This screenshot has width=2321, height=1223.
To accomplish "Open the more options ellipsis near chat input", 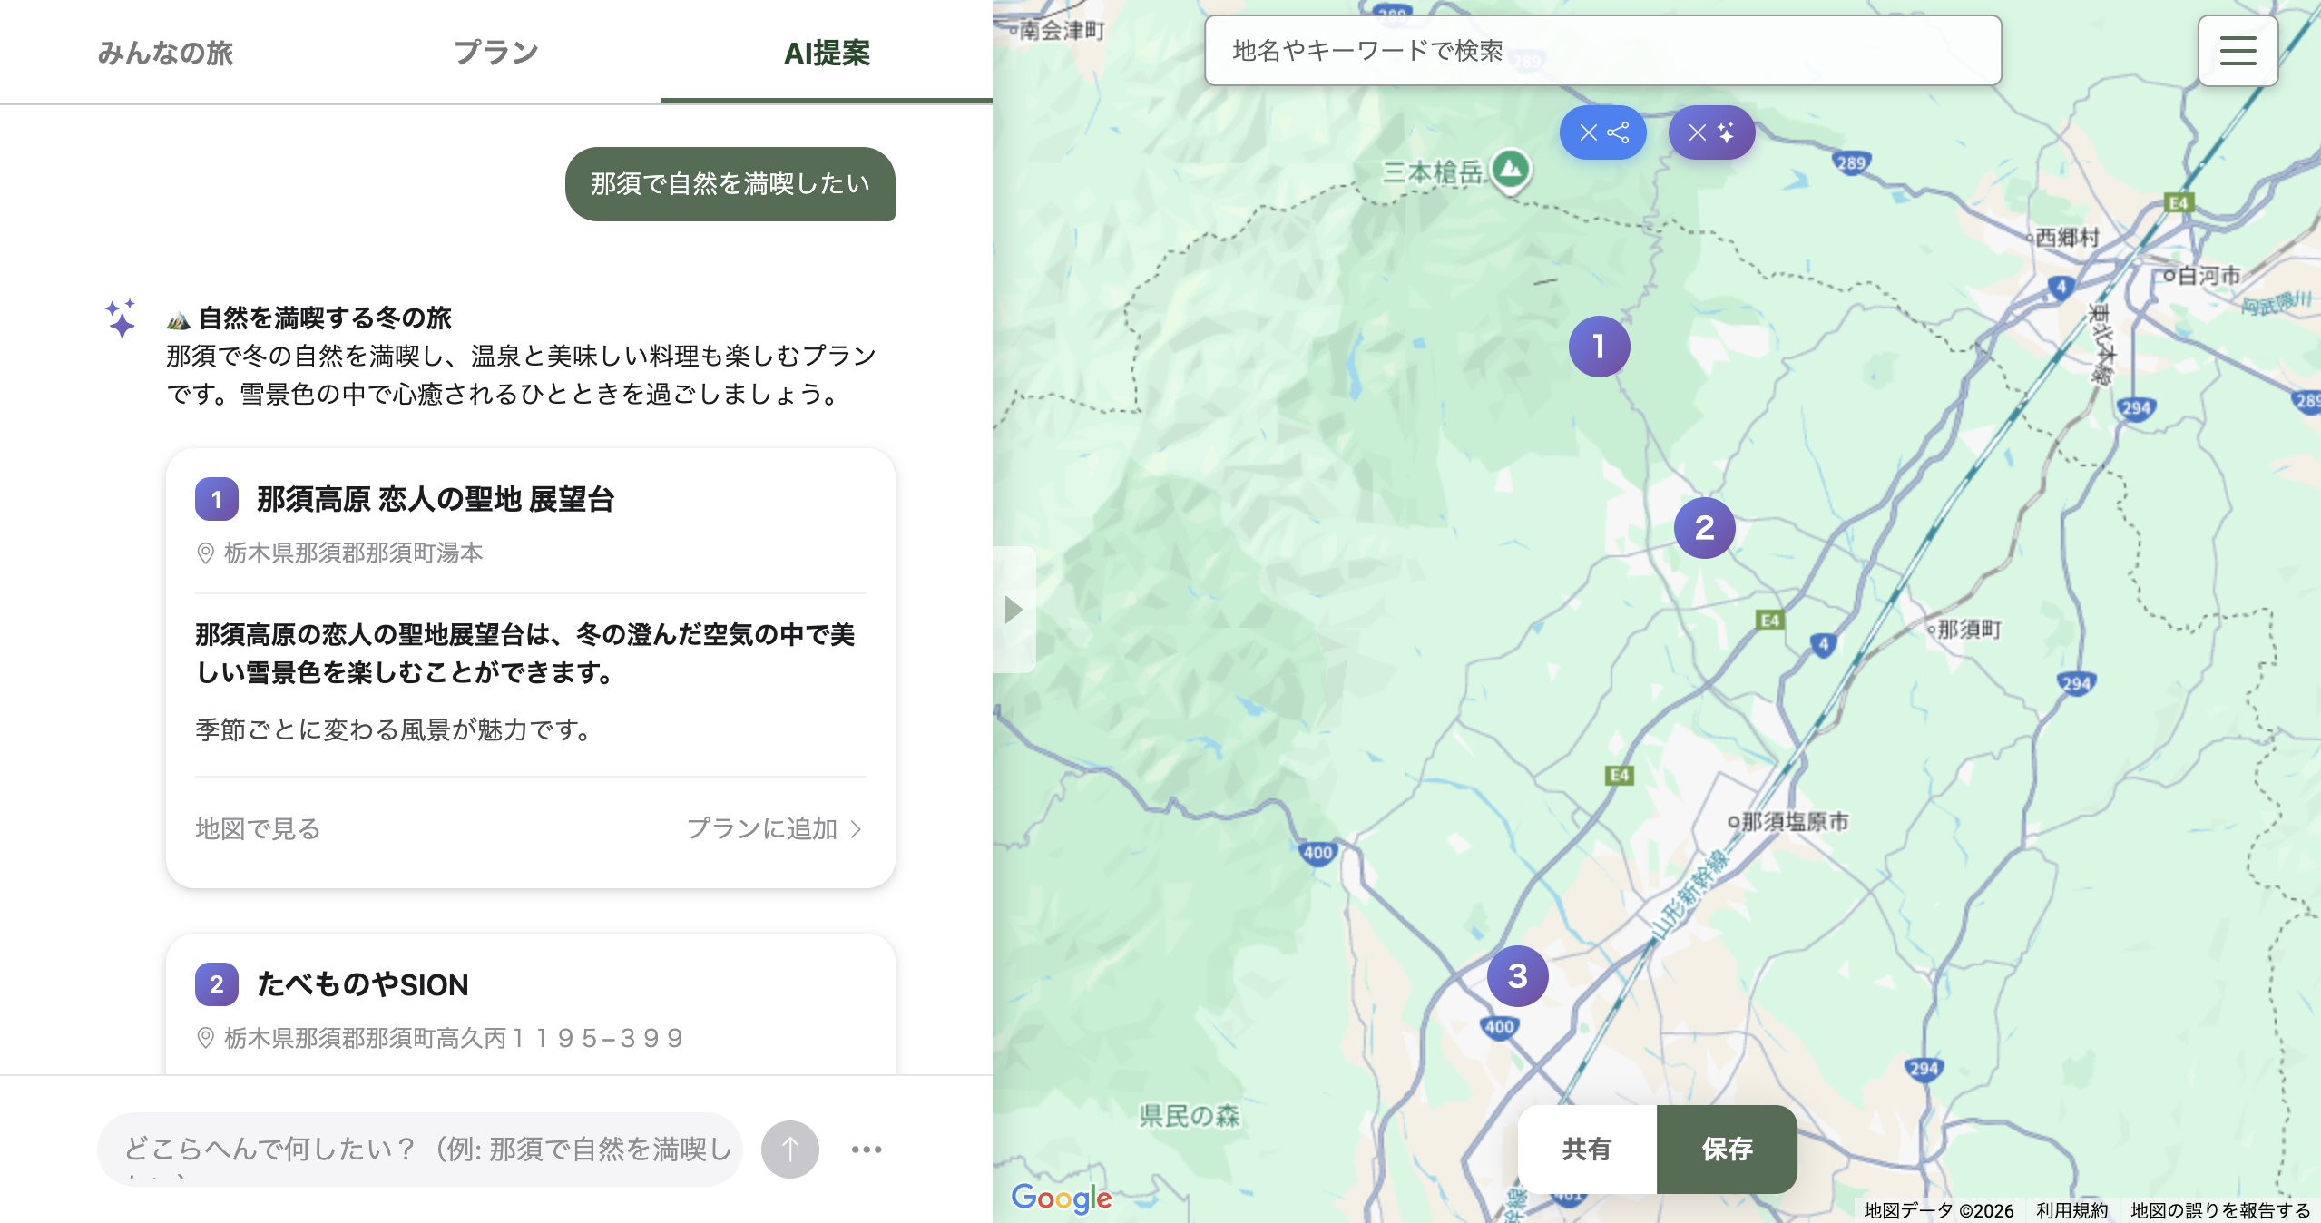I will click(867, 1149).
